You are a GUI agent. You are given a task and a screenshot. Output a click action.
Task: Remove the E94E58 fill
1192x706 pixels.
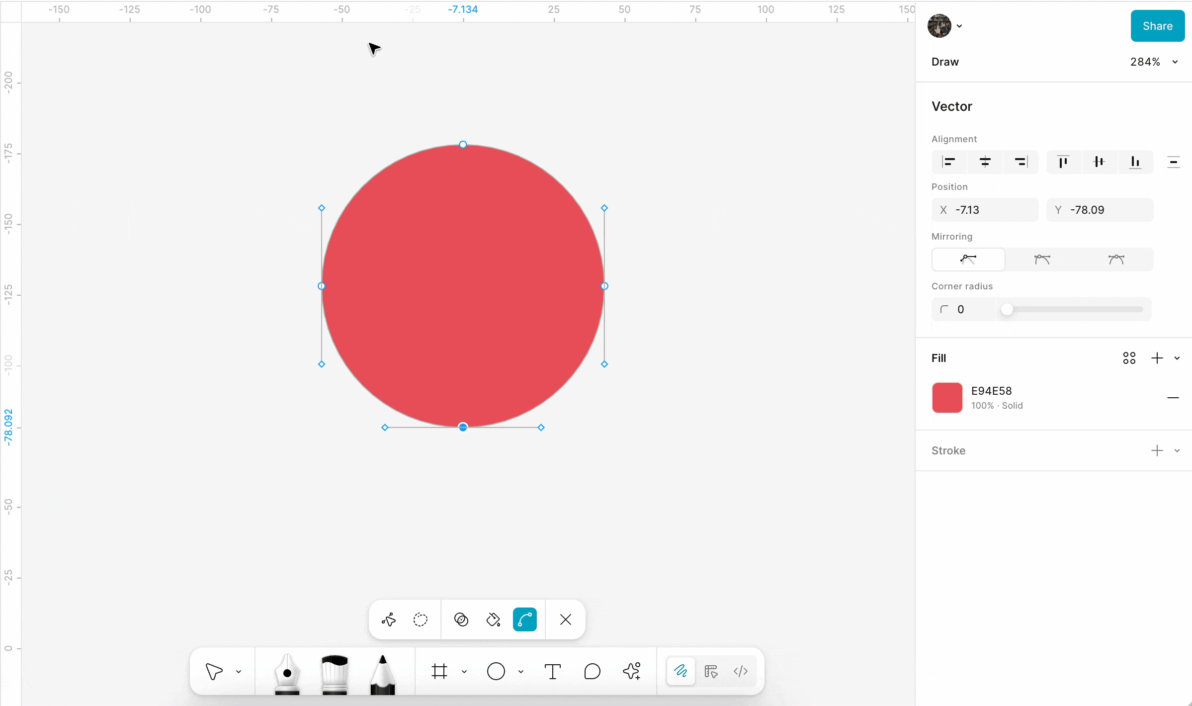pos(1173,398)
